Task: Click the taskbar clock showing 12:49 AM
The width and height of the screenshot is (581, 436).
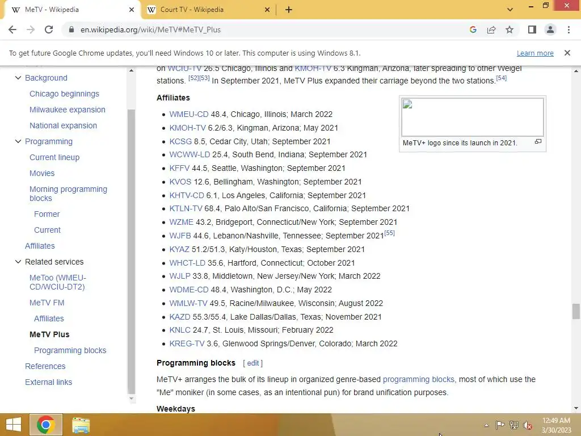Action: [556, 425]
